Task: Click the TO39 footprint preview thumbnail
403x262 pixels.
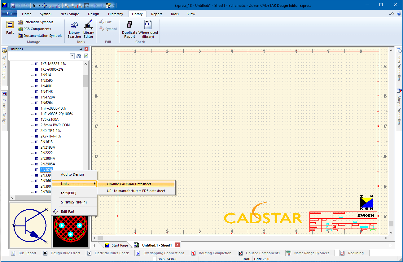Action: click(71, 231)
